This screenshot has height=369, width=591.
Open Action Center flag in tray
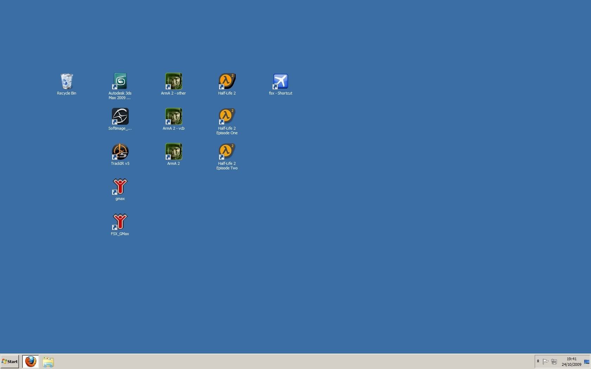[546, 362]
